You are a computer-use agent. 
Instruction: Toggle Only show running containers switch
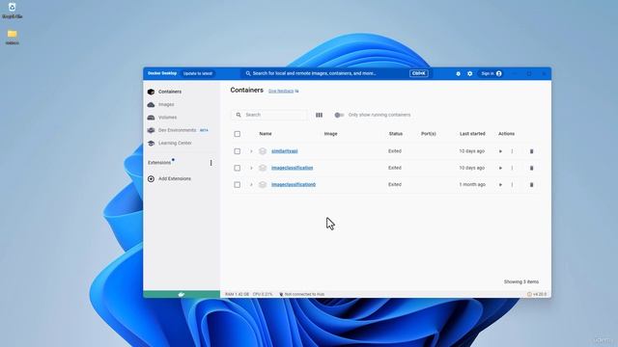pos(339,115)
